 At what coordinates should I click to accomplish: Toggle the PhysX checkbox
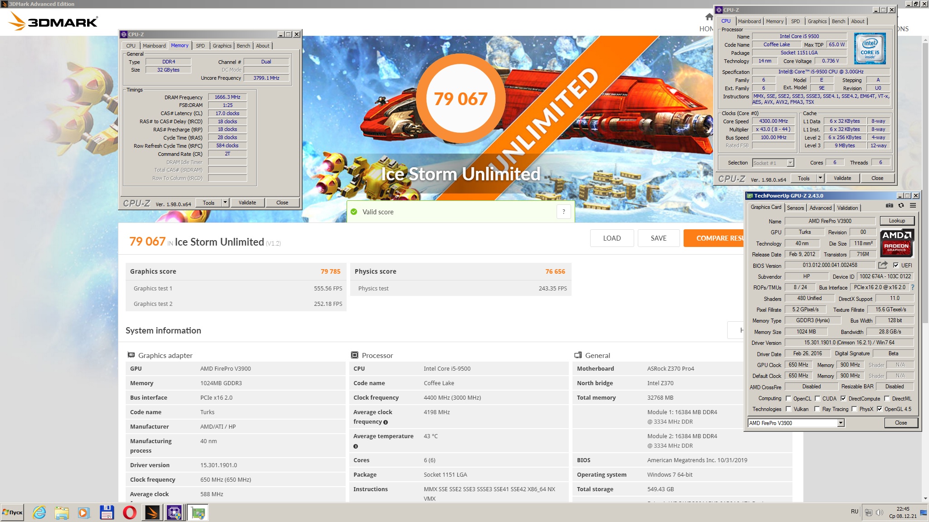pos(855,409)
